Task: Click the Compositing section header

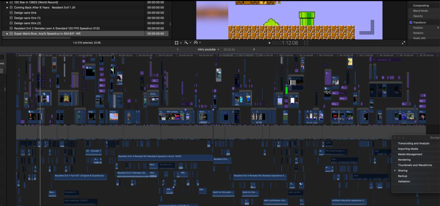Action: pyautogui.click(x=421, y=6)
